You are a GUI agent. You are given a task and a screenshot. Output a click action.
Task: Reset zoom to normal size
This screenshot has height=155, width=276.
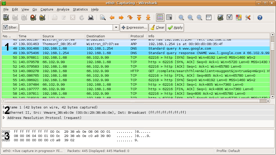200,18
